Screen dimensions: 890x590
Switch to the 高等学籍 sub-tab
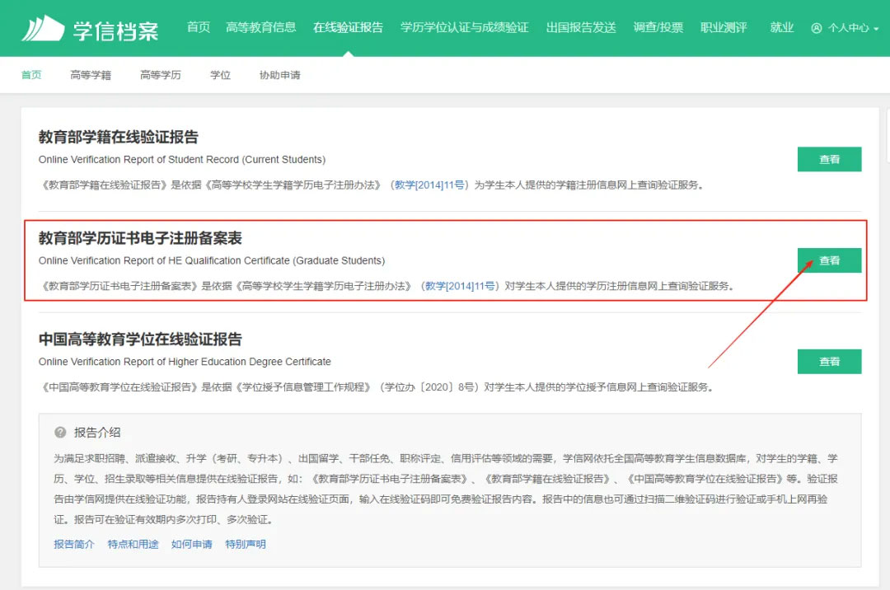[x=91, y=75]
